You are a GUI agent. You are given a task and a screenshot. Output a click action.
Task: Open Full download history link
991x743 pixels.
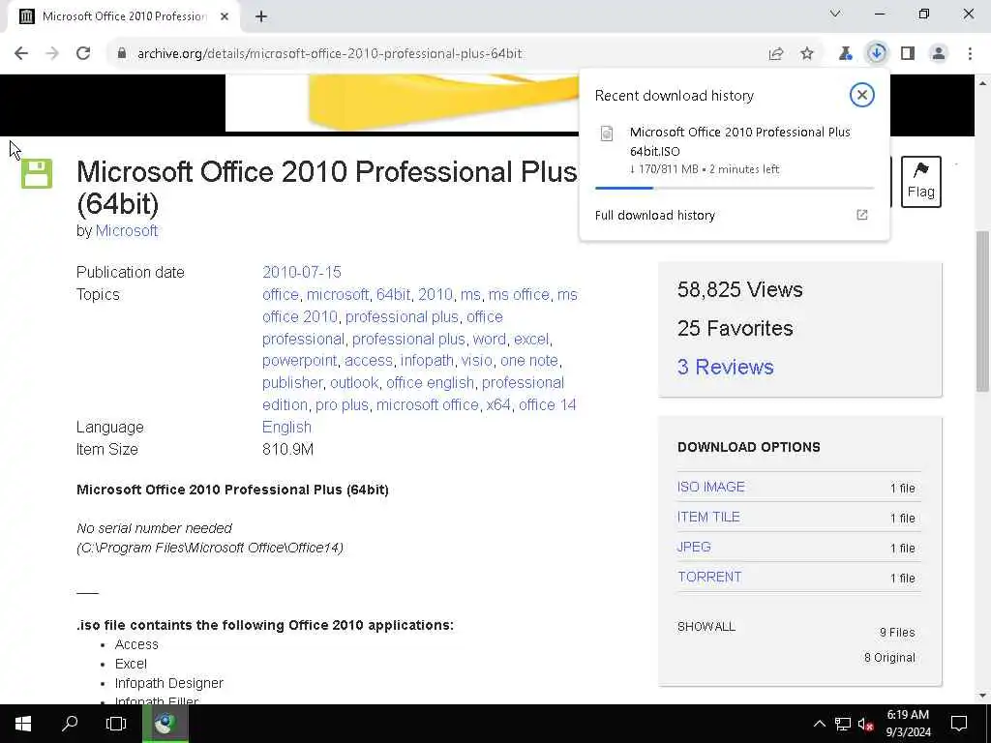click(655, 216)
